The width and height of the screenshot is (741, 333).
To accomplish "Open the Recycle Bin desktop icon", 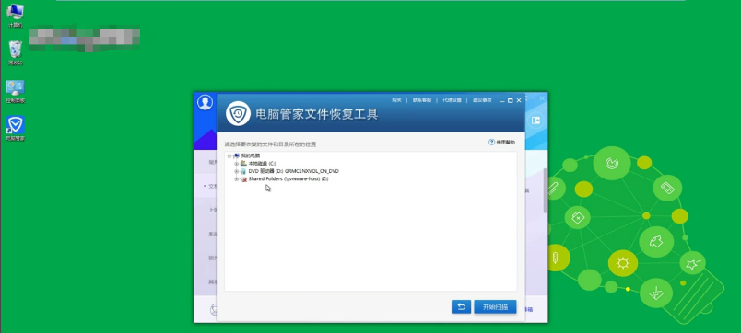I will coord(15,52).
